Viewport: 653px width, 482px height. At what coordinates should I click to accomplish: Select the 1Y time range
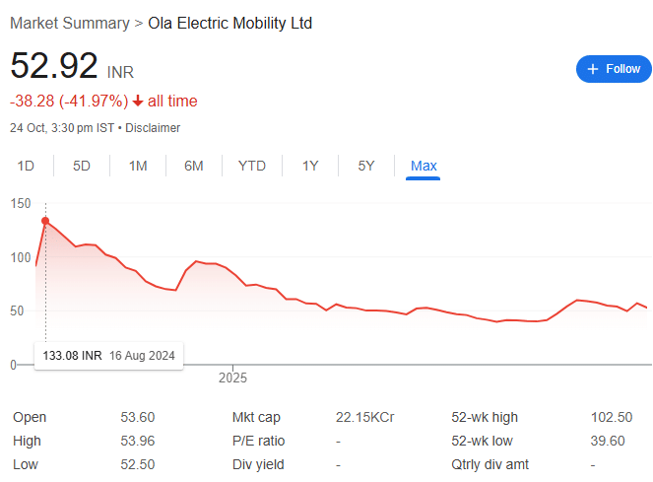click(x=310, y=166)
